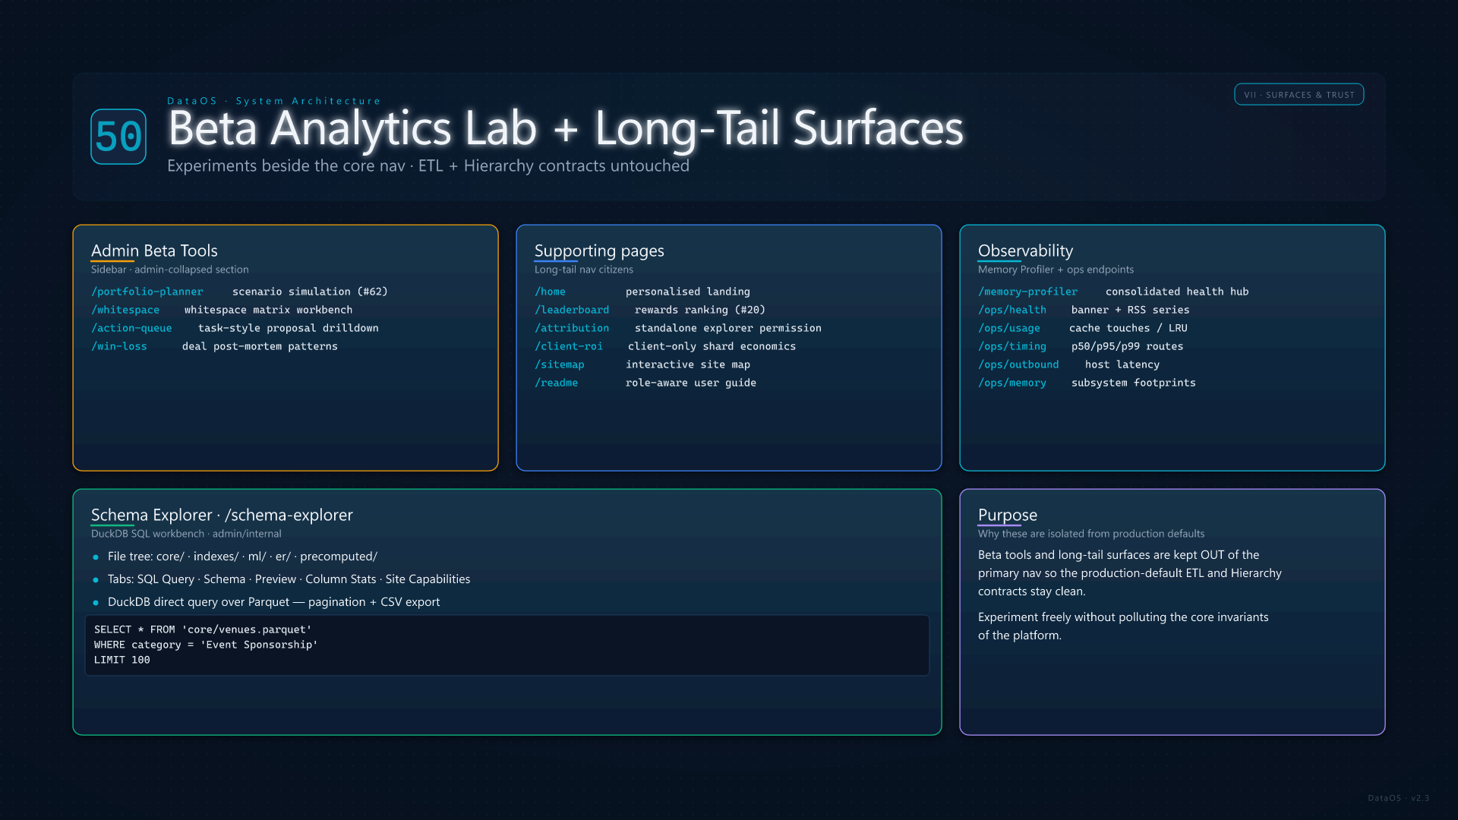The image size is (1458, 820).
Task: Open the /portfolio-planner route
Action: click(x=147, y=292)
